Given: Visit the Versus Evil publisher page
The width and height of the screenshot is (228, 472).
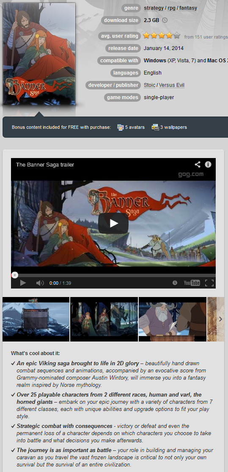Looking at the screenshot, I should tap(172, 85).
